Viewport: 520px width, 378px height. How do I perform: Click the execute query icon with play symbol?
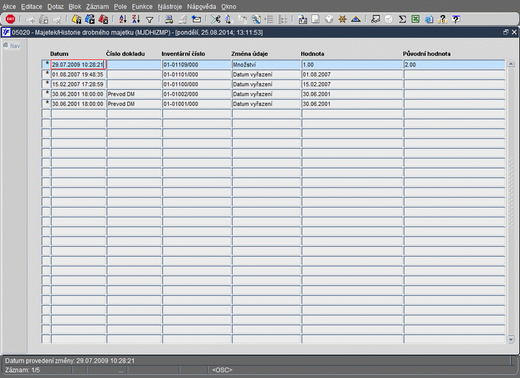(x=90, y=20)
